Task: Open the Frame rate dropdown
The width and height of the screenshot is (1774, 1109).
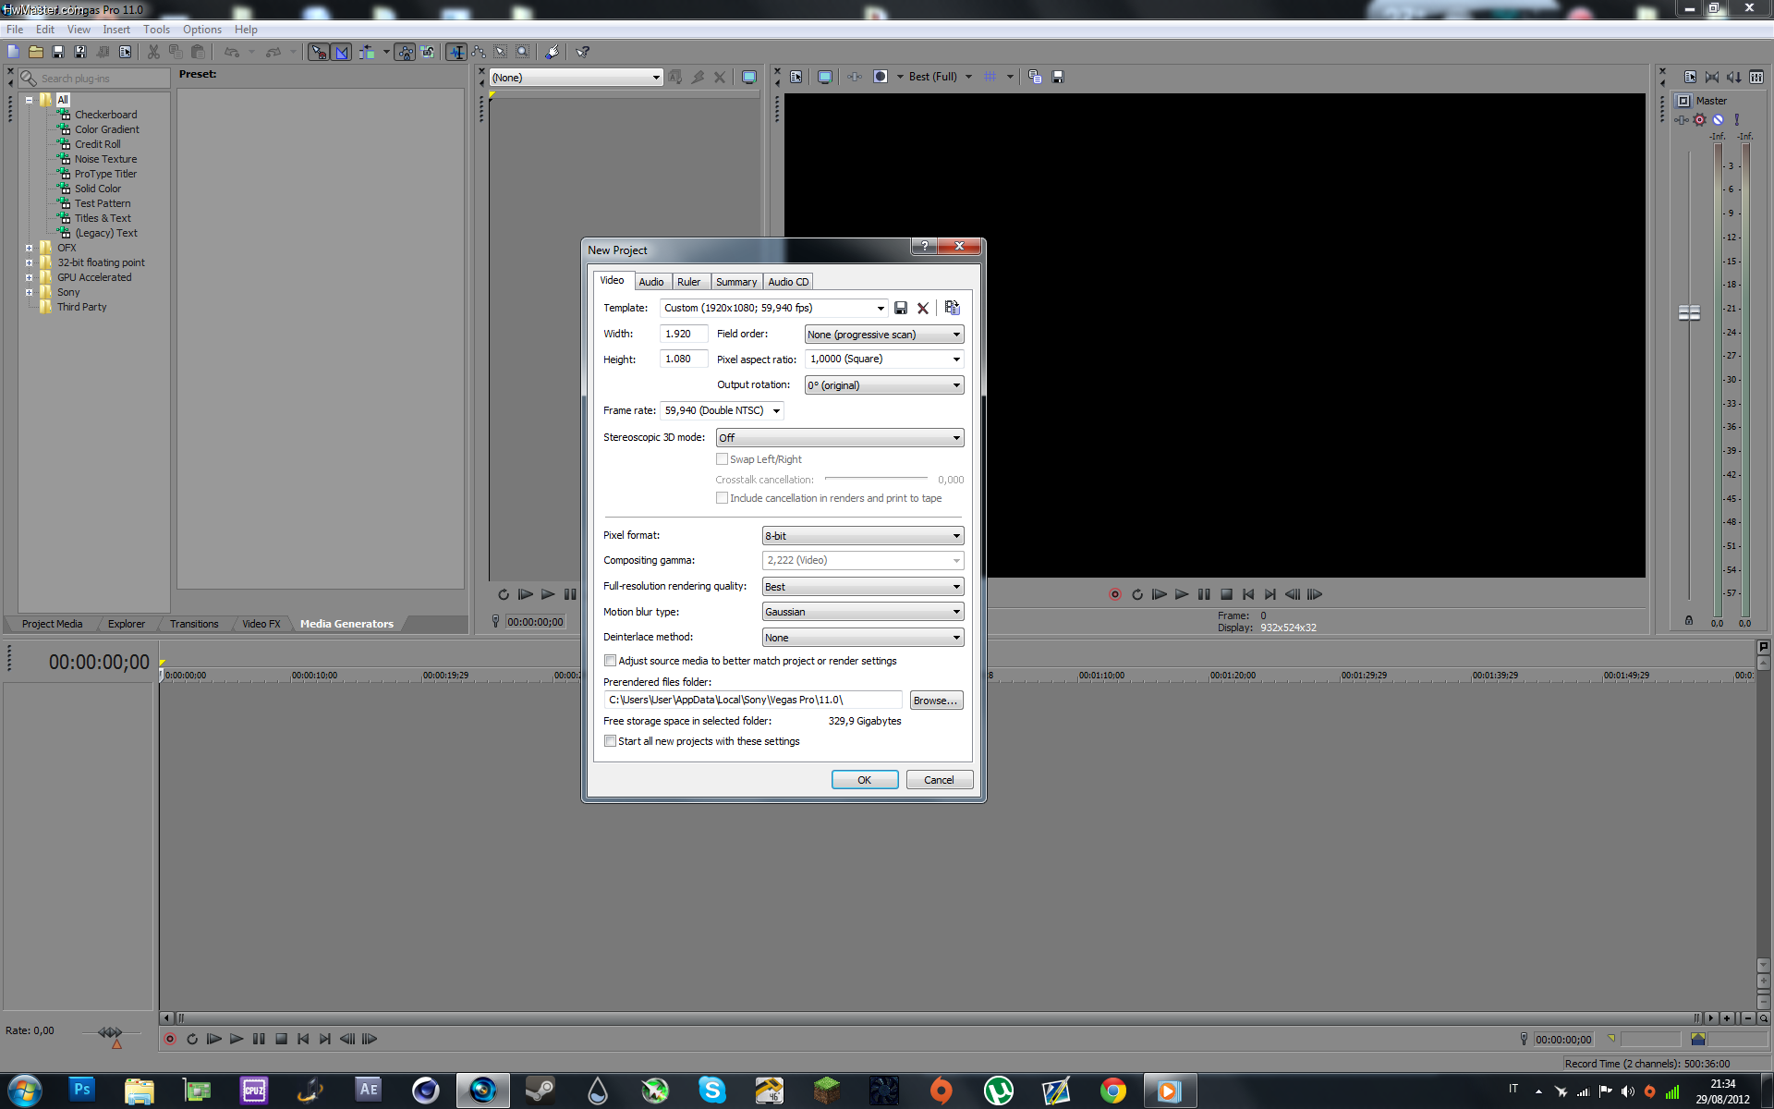Action: [x=723, y=410]
